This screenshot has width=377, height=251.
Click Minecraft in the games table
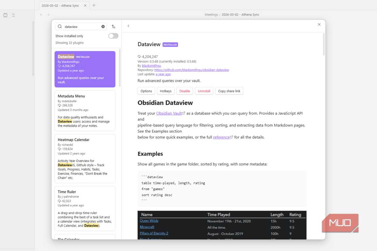(x=147, y=227)
